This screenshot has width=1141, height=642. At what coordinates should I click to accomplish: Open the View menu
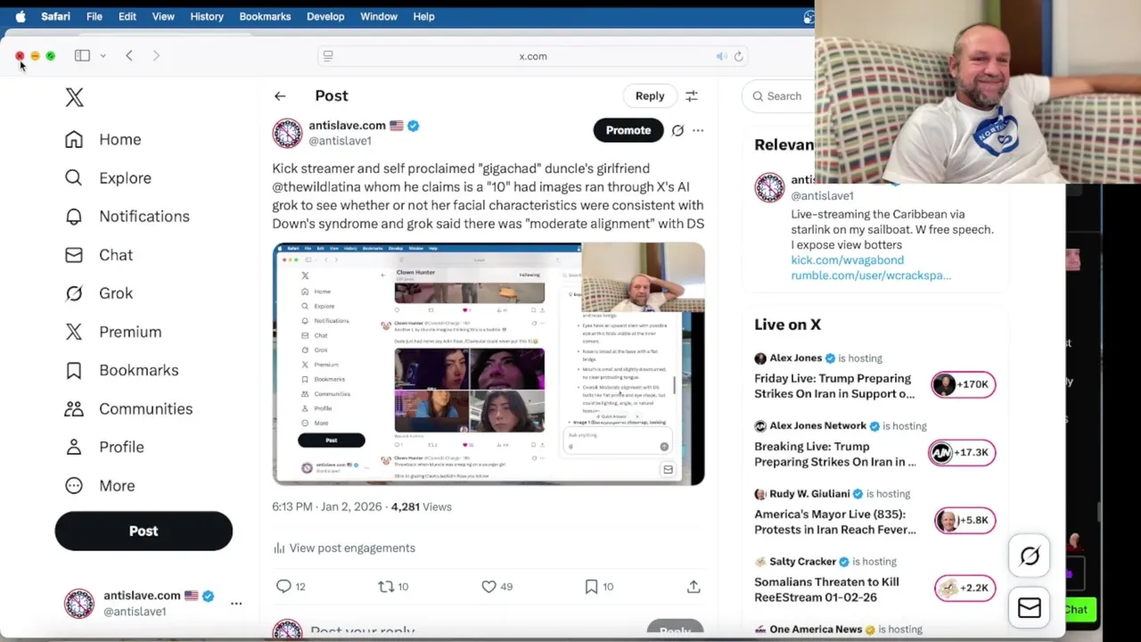coord(163,16)
